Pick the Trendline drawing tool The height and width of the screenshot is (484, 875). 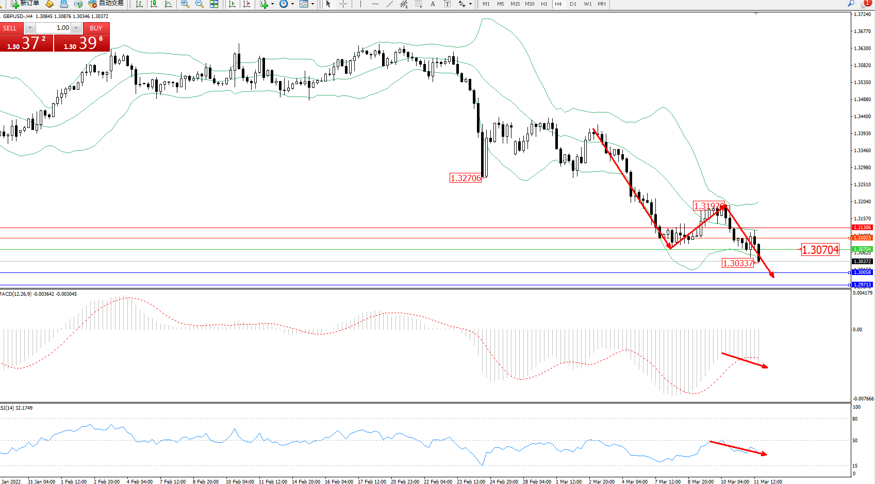(390, 4)
